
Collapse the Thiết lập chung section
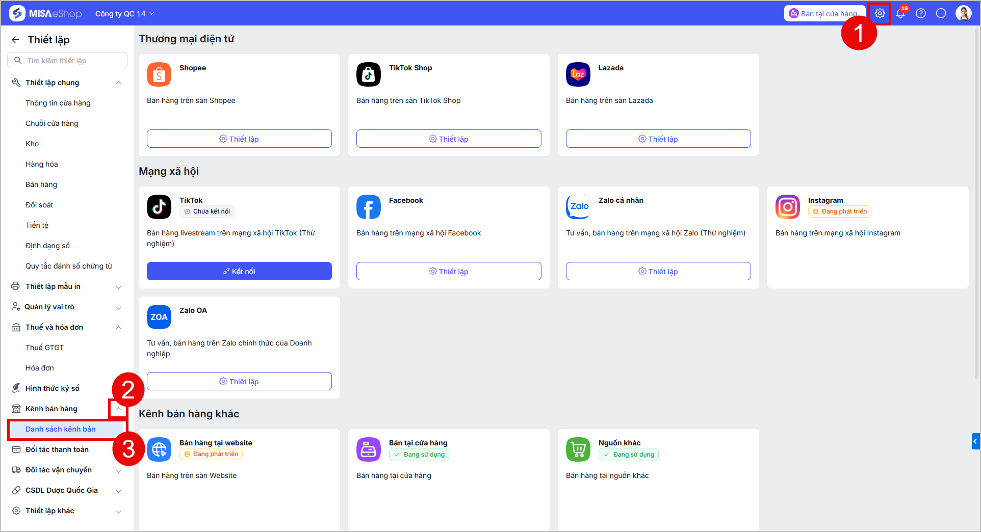[118, 83]
